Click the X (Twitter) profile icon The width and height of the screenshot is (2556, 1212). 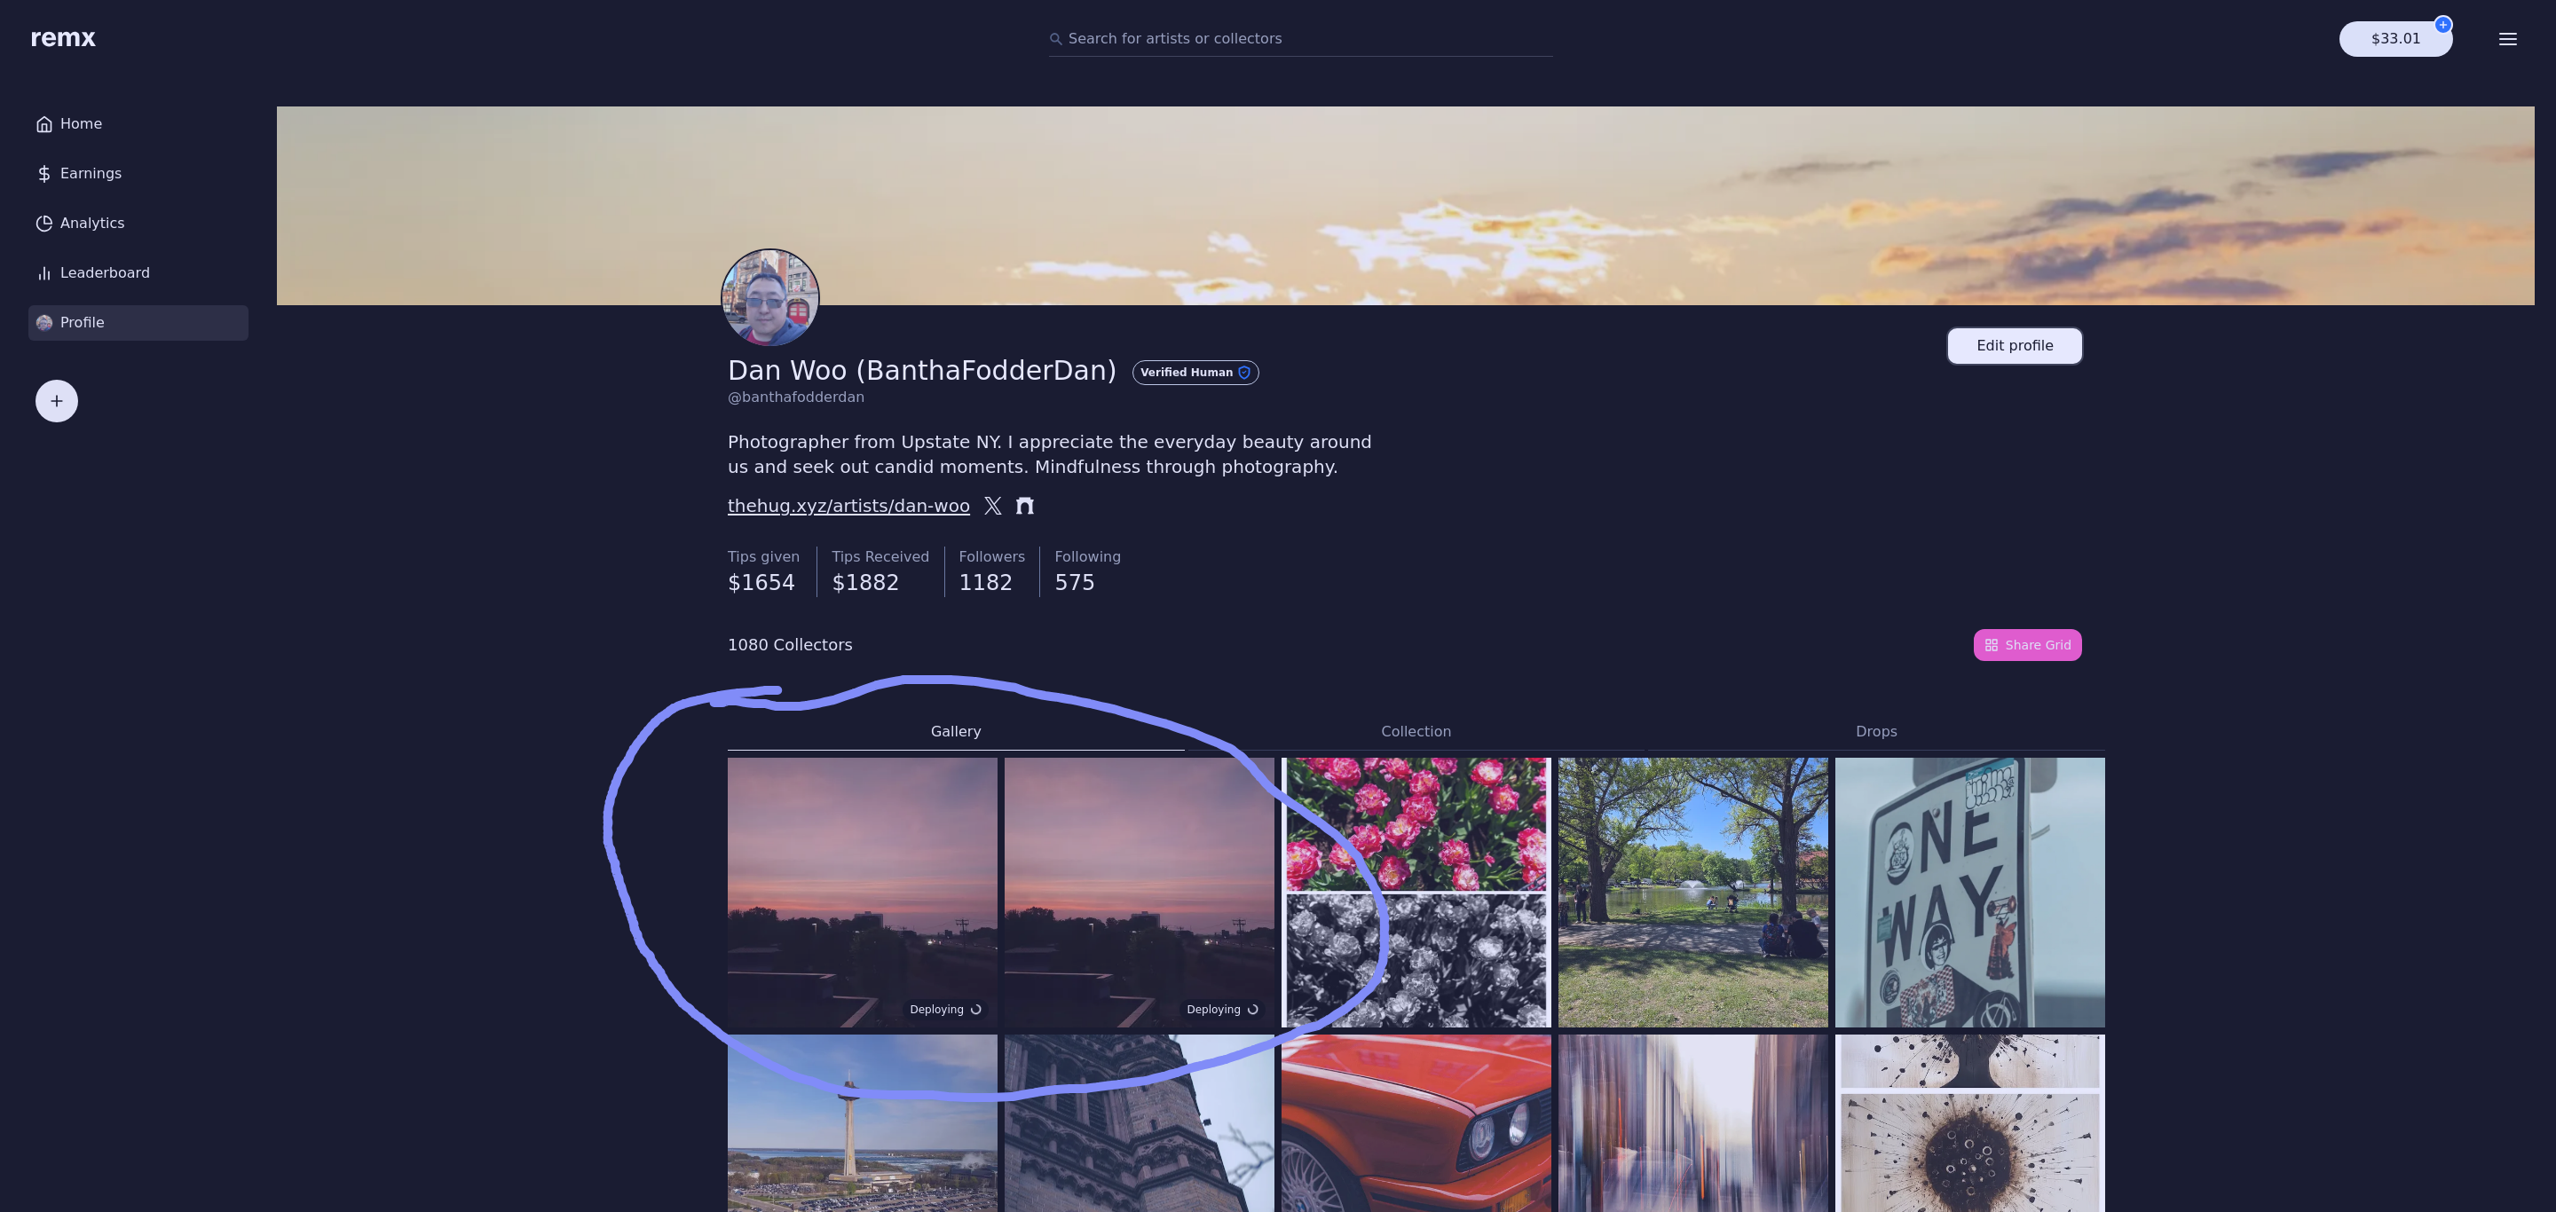click(992, 506)
